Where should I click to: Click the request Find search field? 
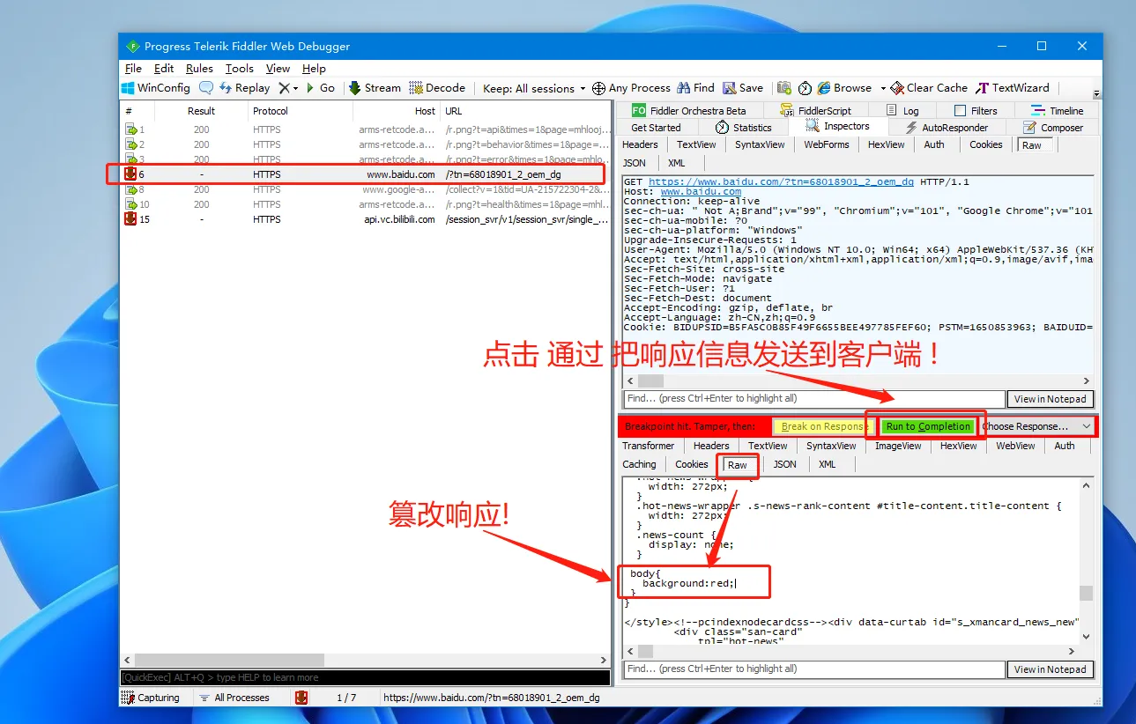coord(813,399)
